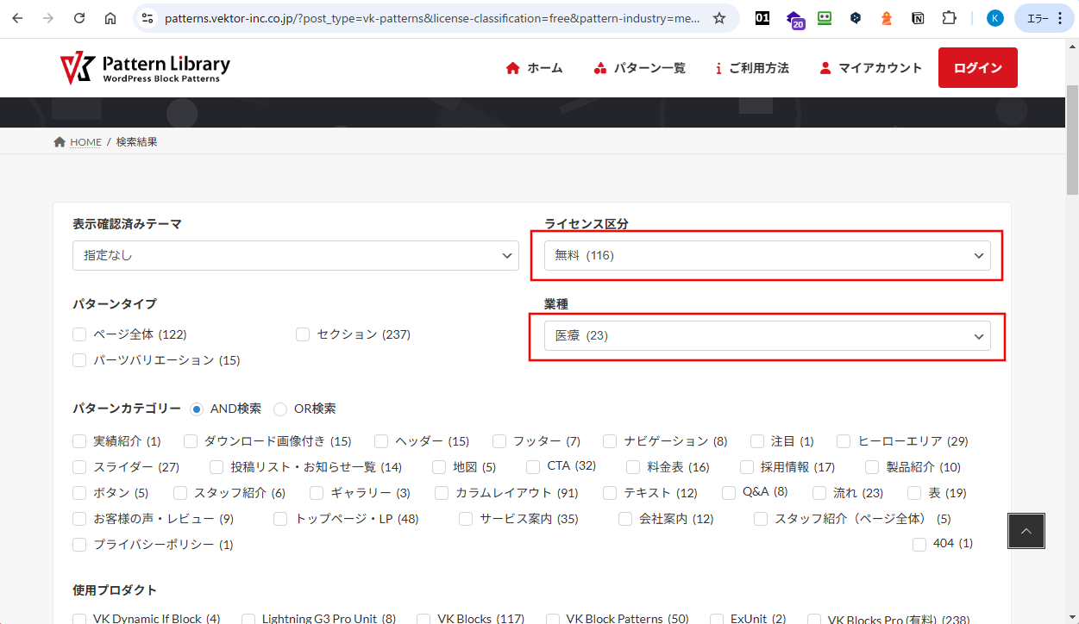Go to パターン一覧 in the navigation
This screenshot has height=624, width=1079.
(x=640, y=68)
